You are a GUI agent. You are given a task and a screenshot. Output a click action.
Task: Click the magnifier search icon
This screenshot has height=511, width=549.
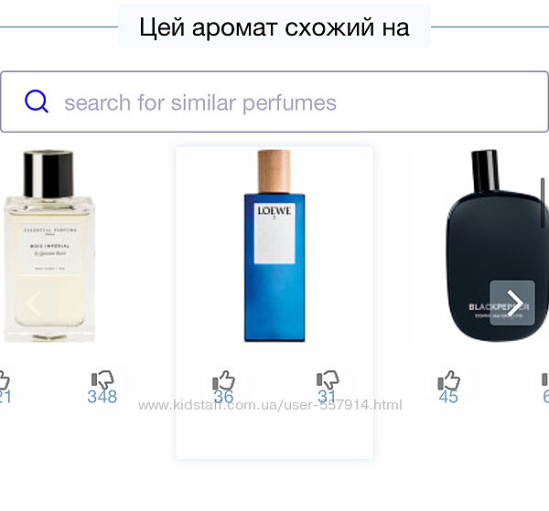[x=37, y=101]
